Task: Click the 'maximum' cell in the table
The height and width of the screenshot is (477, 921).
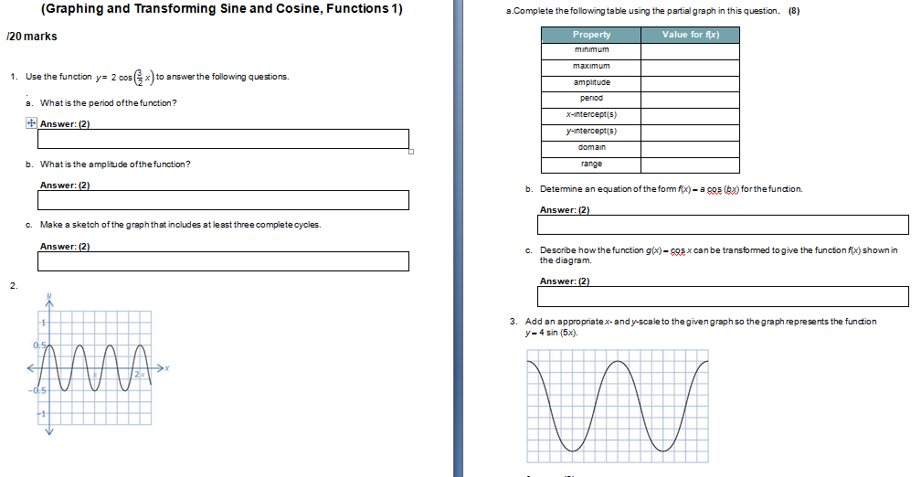Action: [x=591, y=68]
